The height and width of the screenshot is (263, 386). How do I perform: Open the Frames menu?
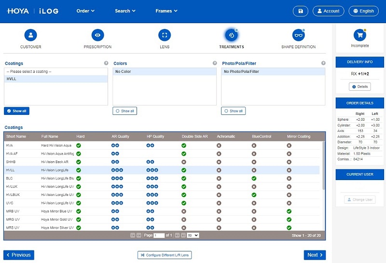(166, 11)
